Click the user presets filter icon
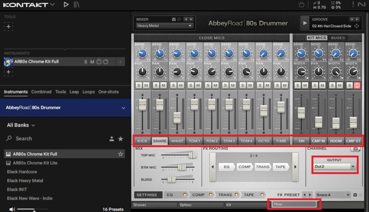369x212 pixels. [111, 138]
